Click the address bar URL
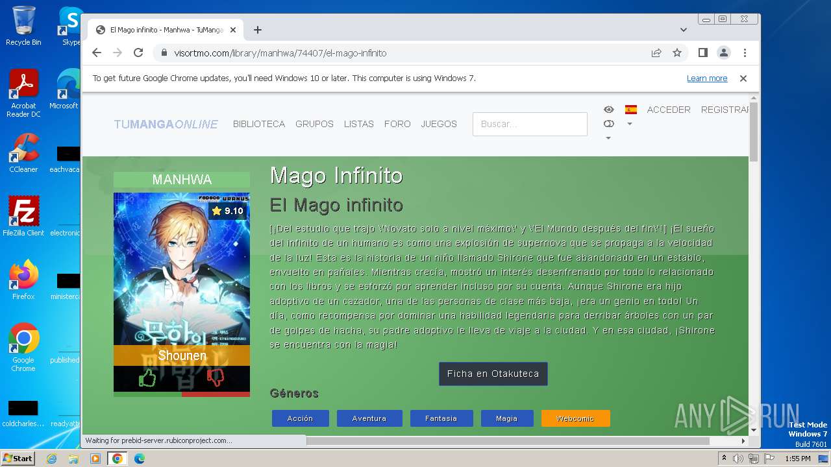 click(x=280, y=53)
